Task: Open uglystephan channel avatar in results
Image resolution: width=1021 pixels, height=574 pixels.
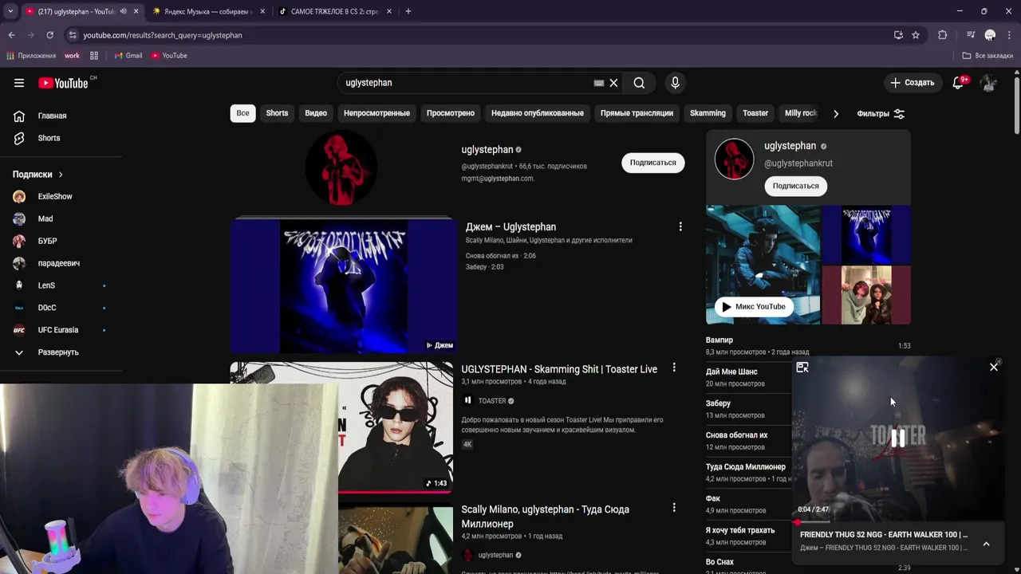Action: click(341, 167)
